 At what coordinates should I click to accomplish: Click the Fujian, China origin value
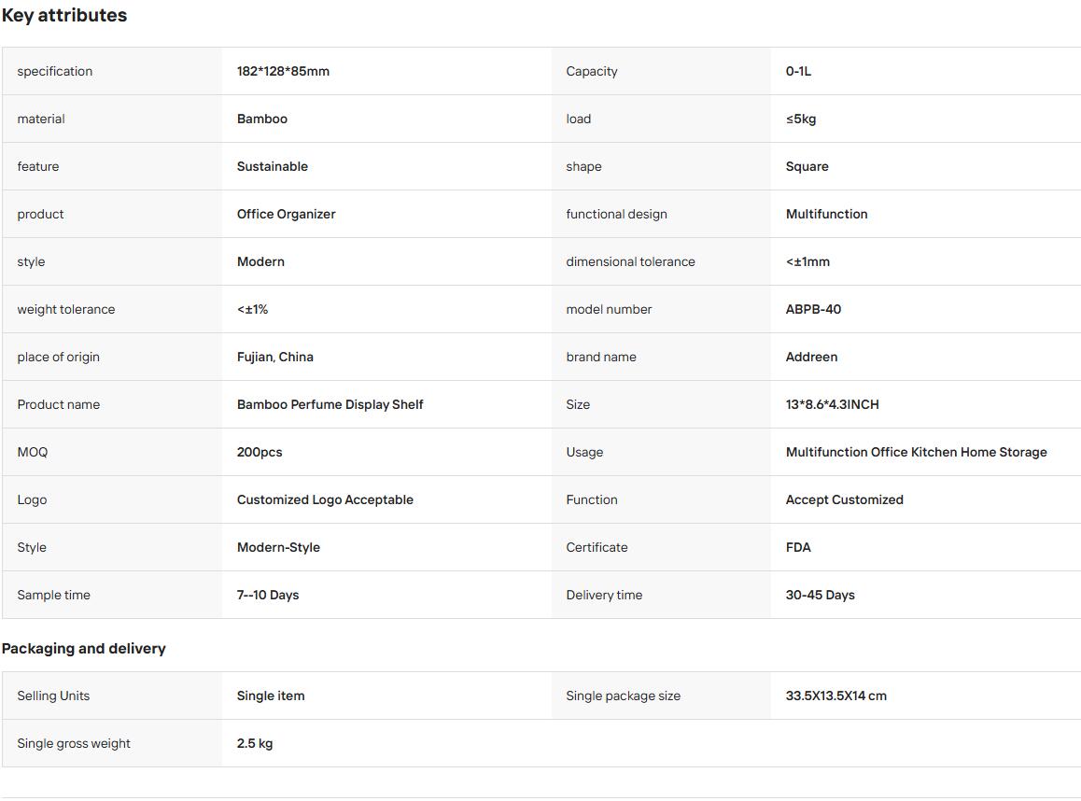[x=275, y=357]
